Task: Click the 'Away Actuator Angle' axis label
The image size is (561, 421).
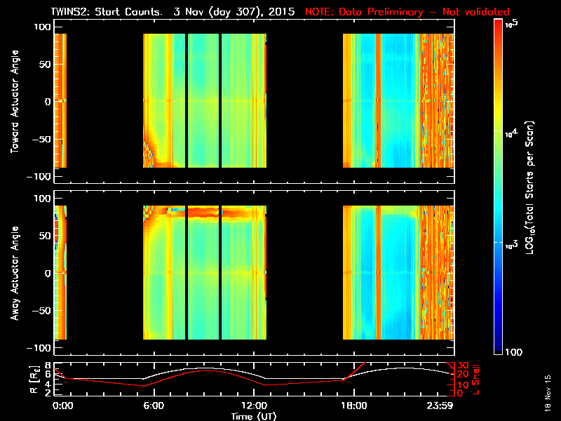Action: 14,273
